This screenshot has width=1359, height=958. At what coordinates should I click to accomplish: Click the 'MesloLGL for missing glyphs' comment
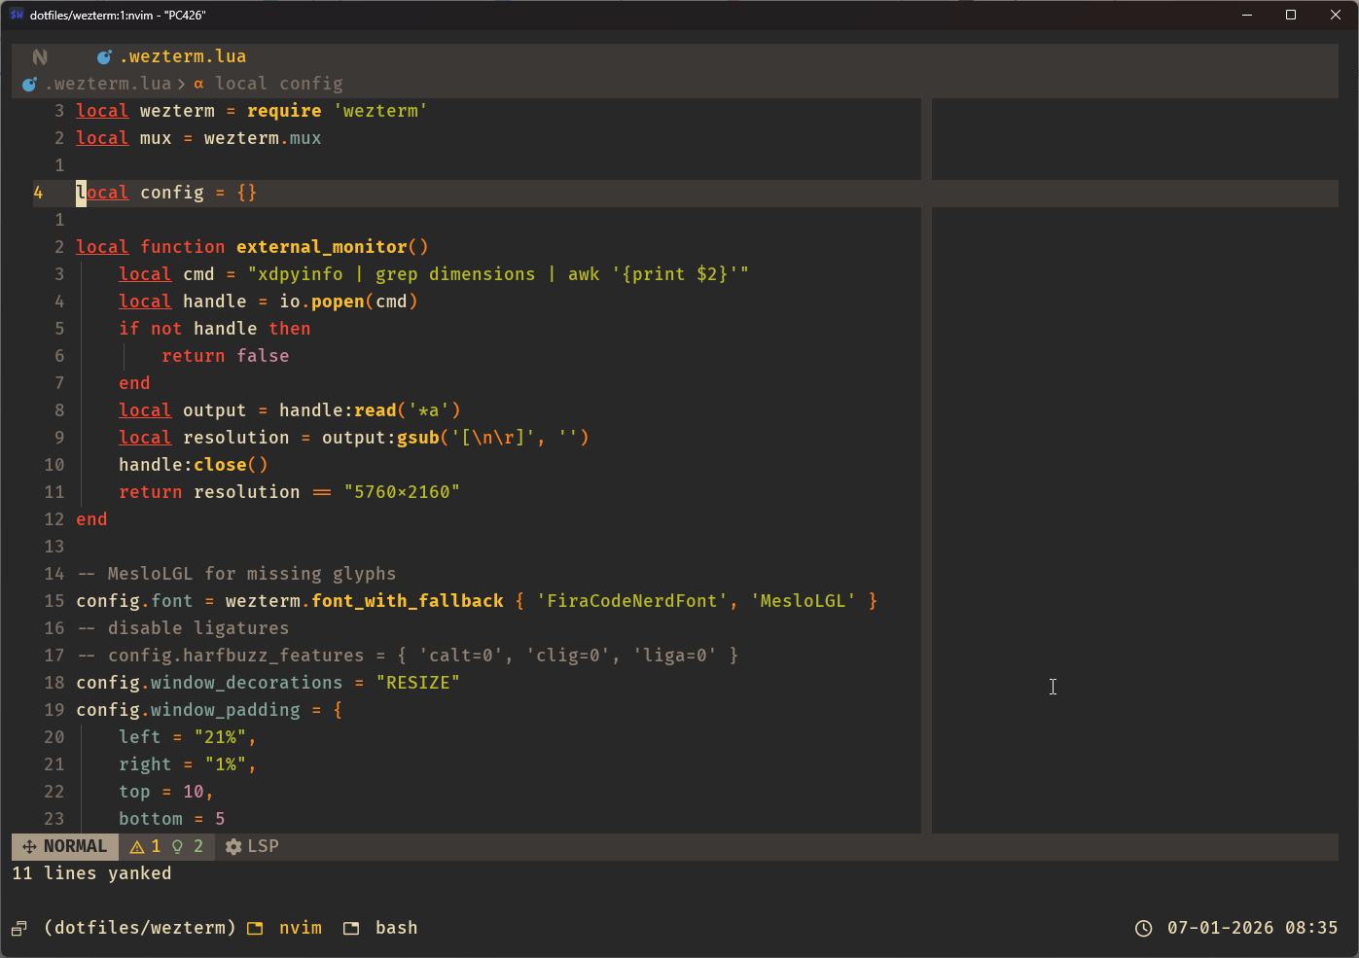click(x=236, y=574)
